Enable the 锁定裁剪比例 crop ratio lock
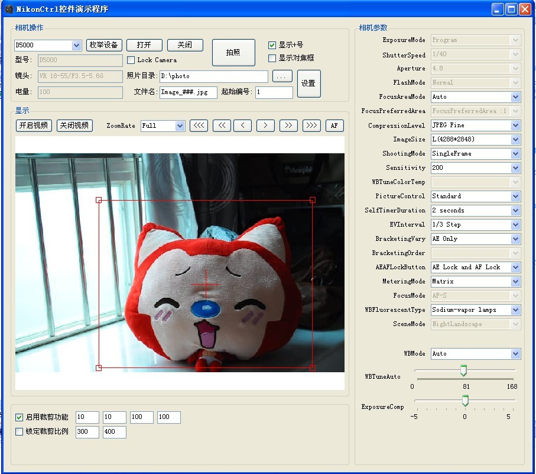536x474 pixels. tap(20, 432)
